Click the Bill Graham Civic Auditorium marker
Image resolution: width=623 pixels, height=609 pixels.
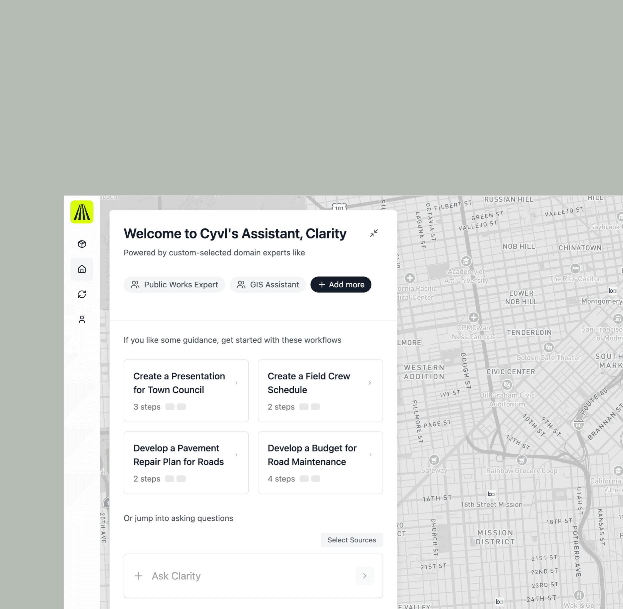pyautogui.click(x=507, y=385)
